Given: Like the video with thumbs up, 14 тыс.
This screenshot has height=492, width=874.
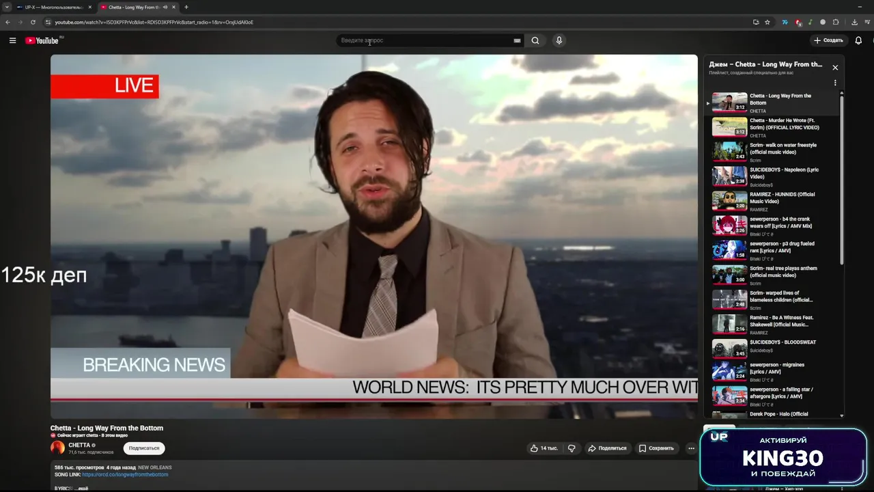Looking at the screenshot, I should 544,448.
